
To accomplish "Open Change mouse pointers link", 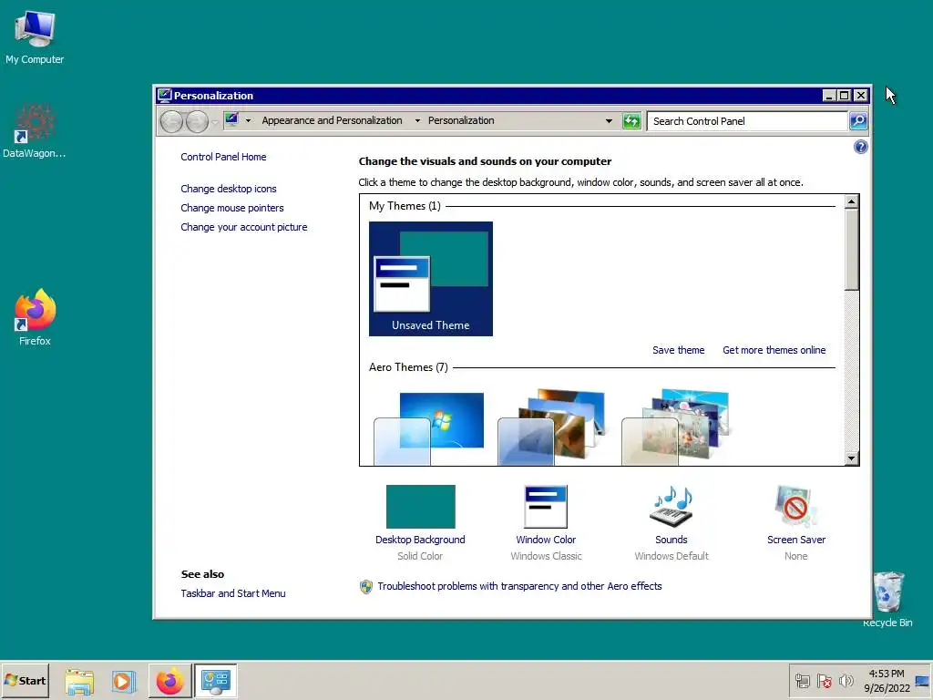I will 232,208.
